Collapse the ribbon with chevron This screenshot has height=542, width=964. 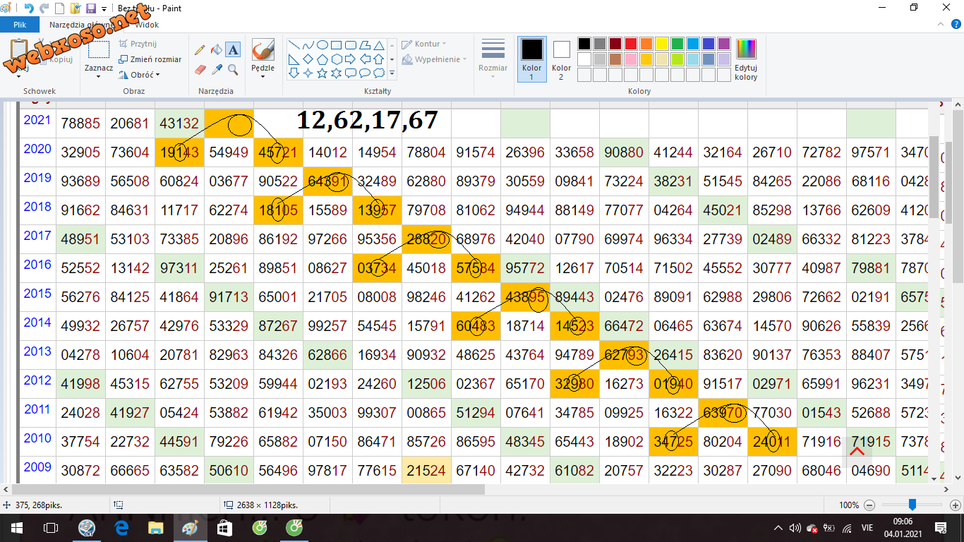click(942, 25)
